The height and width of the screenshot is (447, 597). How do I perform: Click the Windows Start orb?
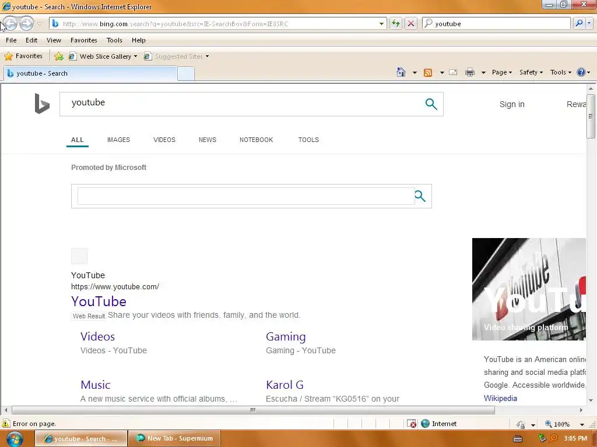pos(15,439)
